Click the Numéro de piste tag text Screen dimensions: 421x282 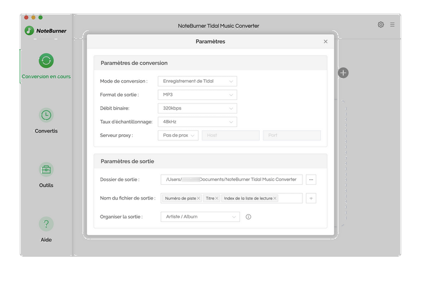(x=180, y=198)
